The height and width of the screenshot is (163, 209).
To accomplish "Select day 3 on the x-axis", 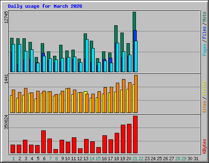I will pyautogui.click(x=26, y=159).
